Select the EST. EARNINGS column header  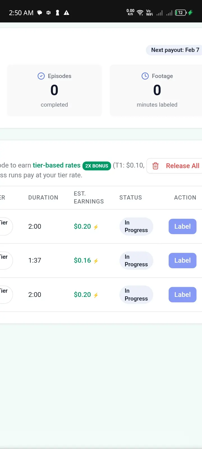(89, 198)
